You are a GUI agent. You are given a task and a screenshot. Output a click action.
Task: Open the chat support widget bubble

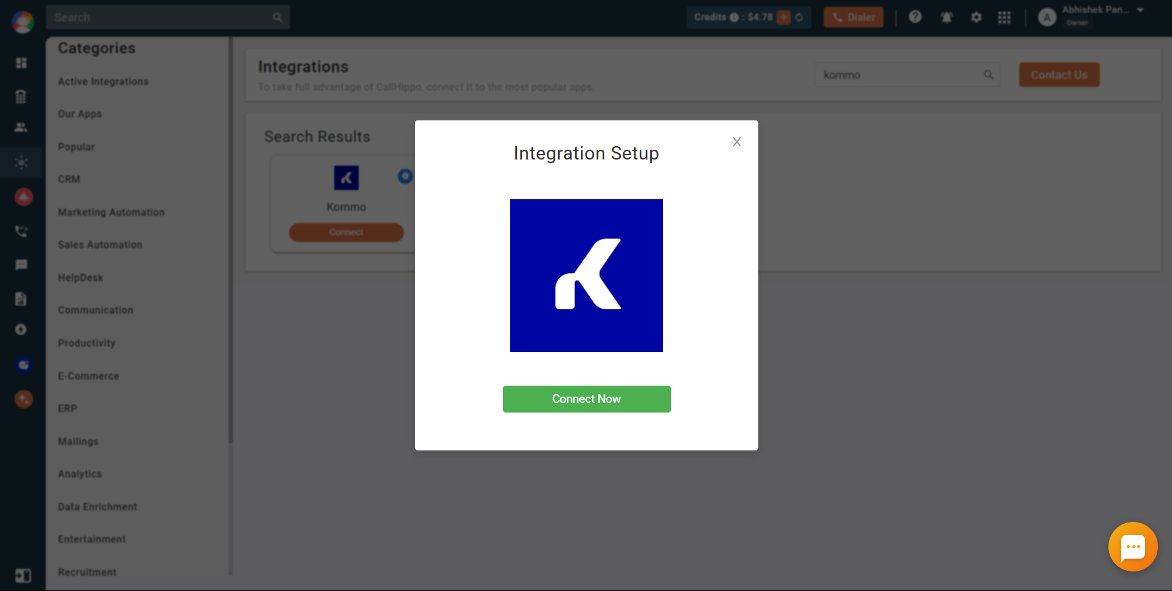click(1133, 546)
